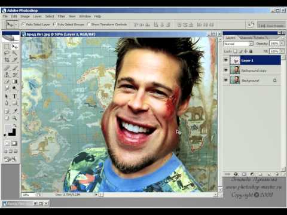Select the Slice tool
Screen dimensions: 287x215
coord(14,60)
